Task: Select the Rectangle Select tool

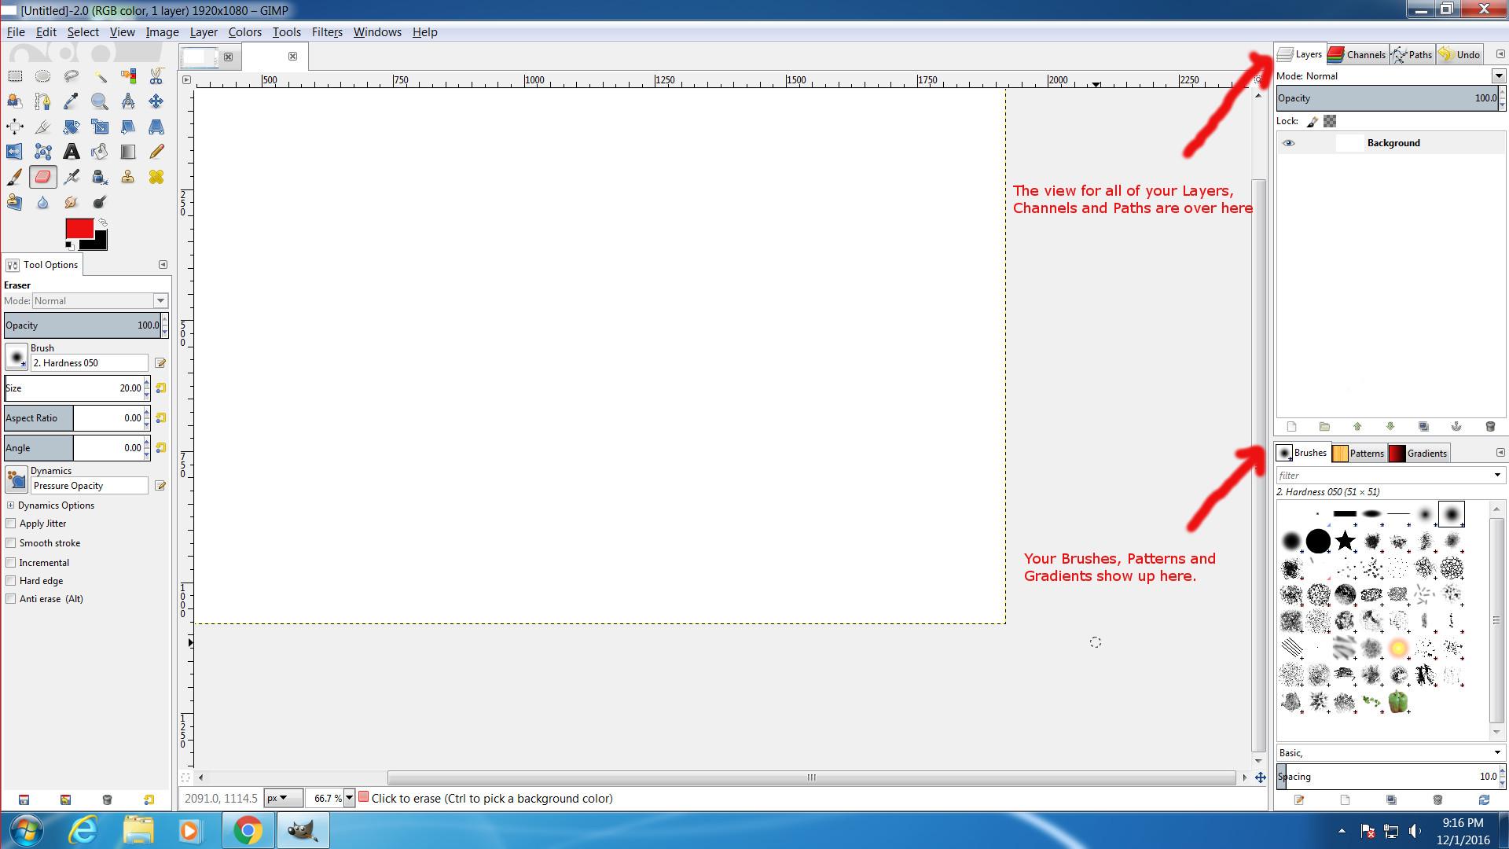Action: click(x=15, y=76)
